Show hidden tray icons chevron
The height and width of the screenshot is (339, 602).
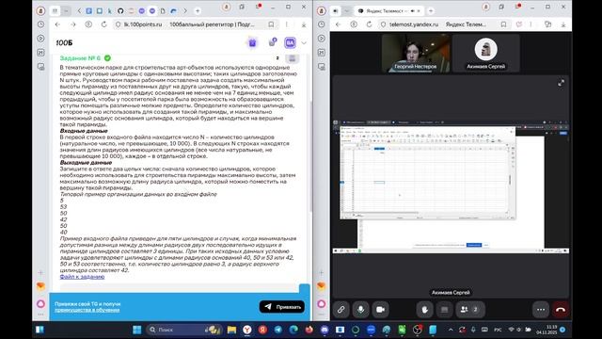(x=451, y=330)
